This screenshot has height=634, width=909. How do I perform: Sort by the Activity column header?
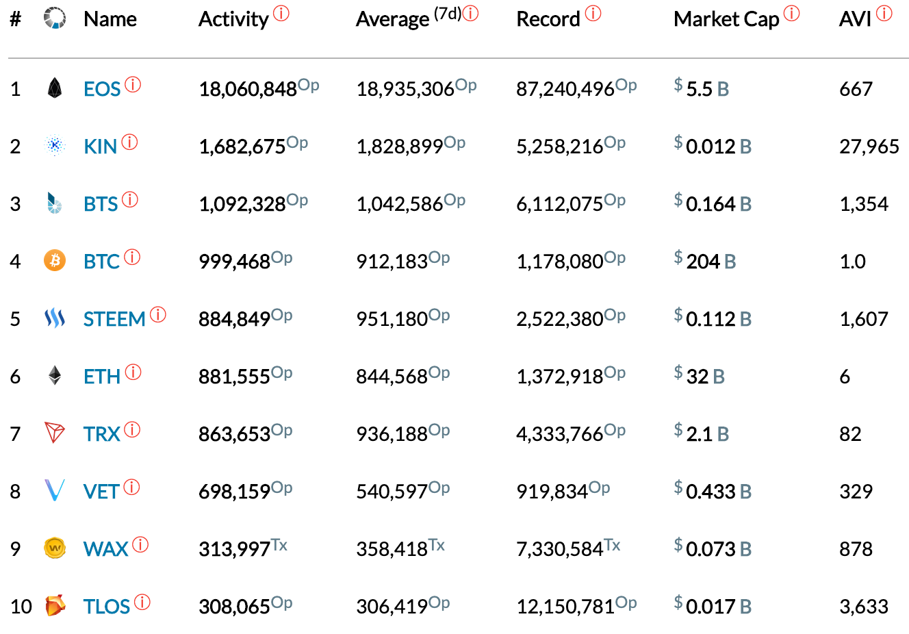coord(233,19)
